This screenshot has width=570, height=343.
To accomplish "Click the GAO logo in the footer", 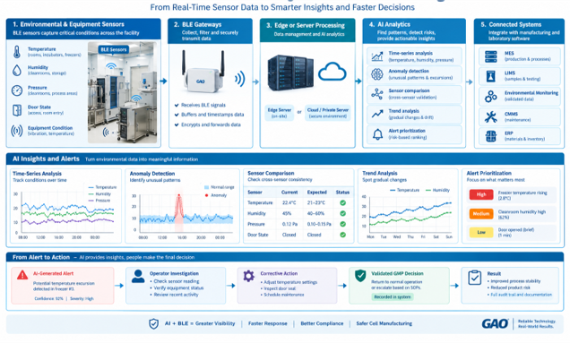I will pyautogui.click(x=495, y=323).
